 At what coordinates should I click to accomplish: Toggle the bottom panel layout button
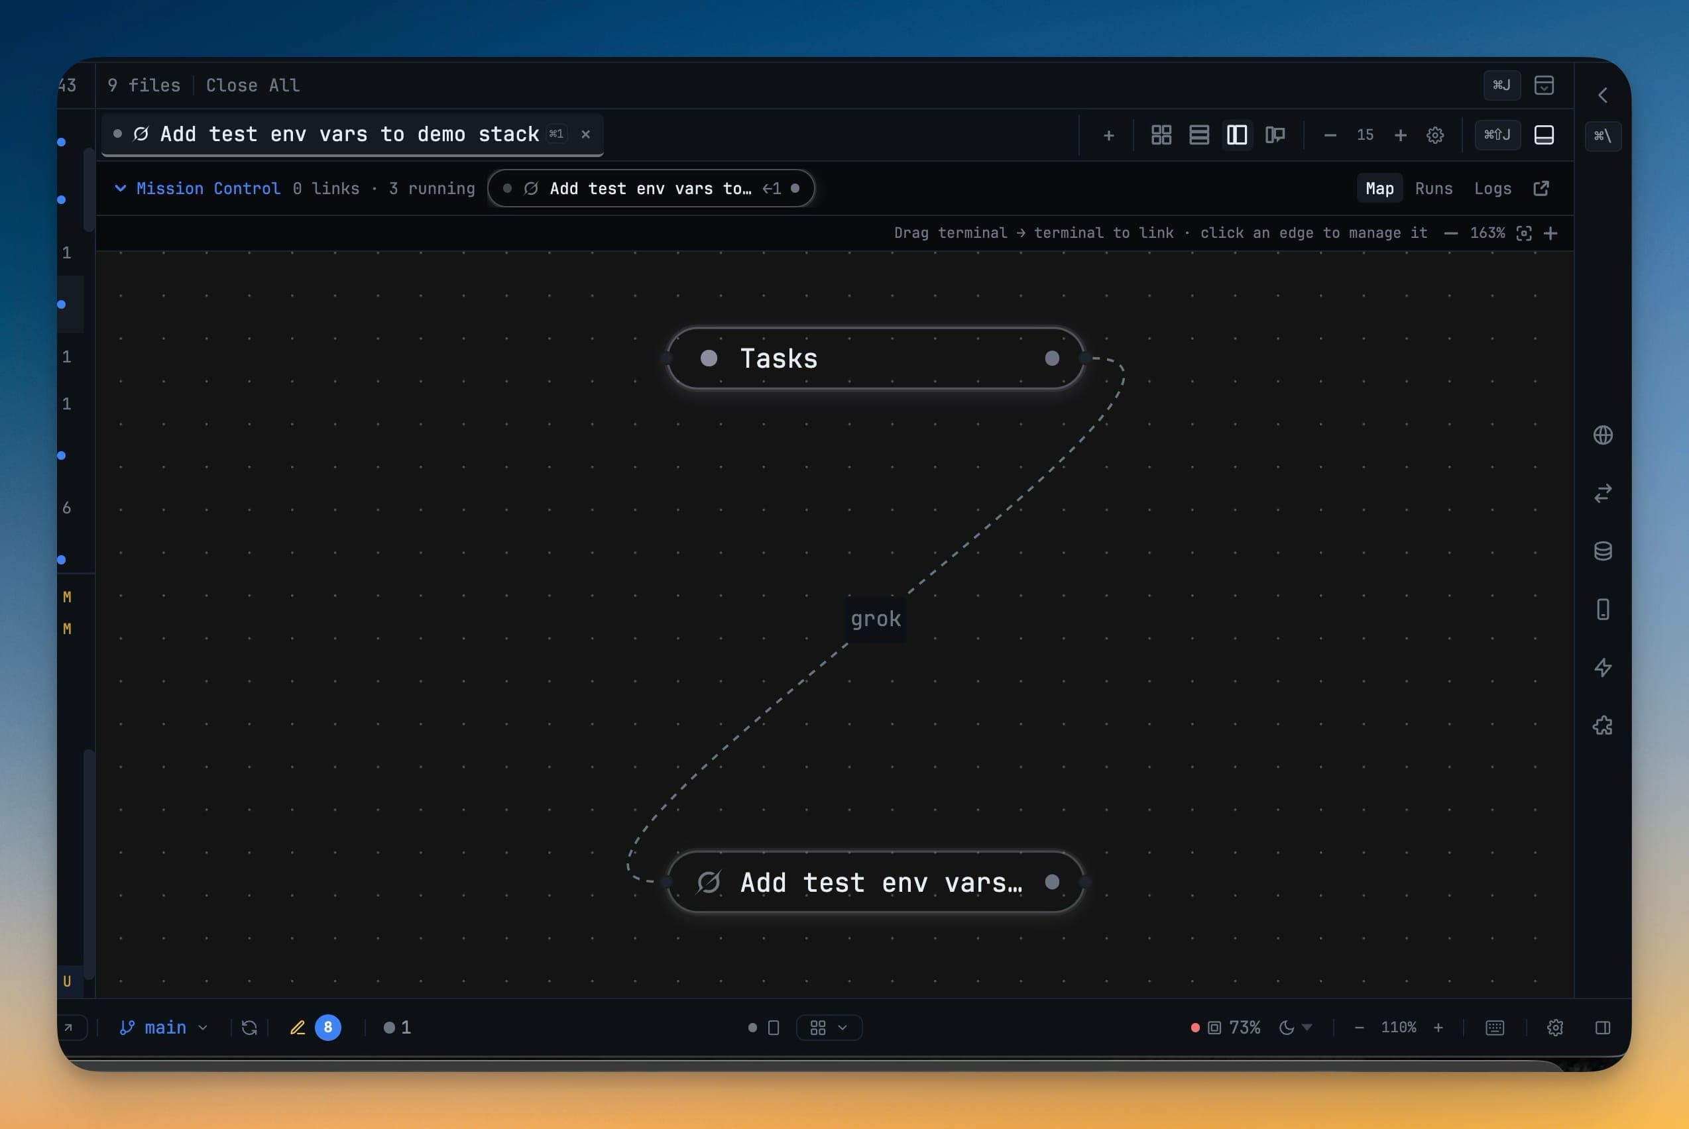1544,134
